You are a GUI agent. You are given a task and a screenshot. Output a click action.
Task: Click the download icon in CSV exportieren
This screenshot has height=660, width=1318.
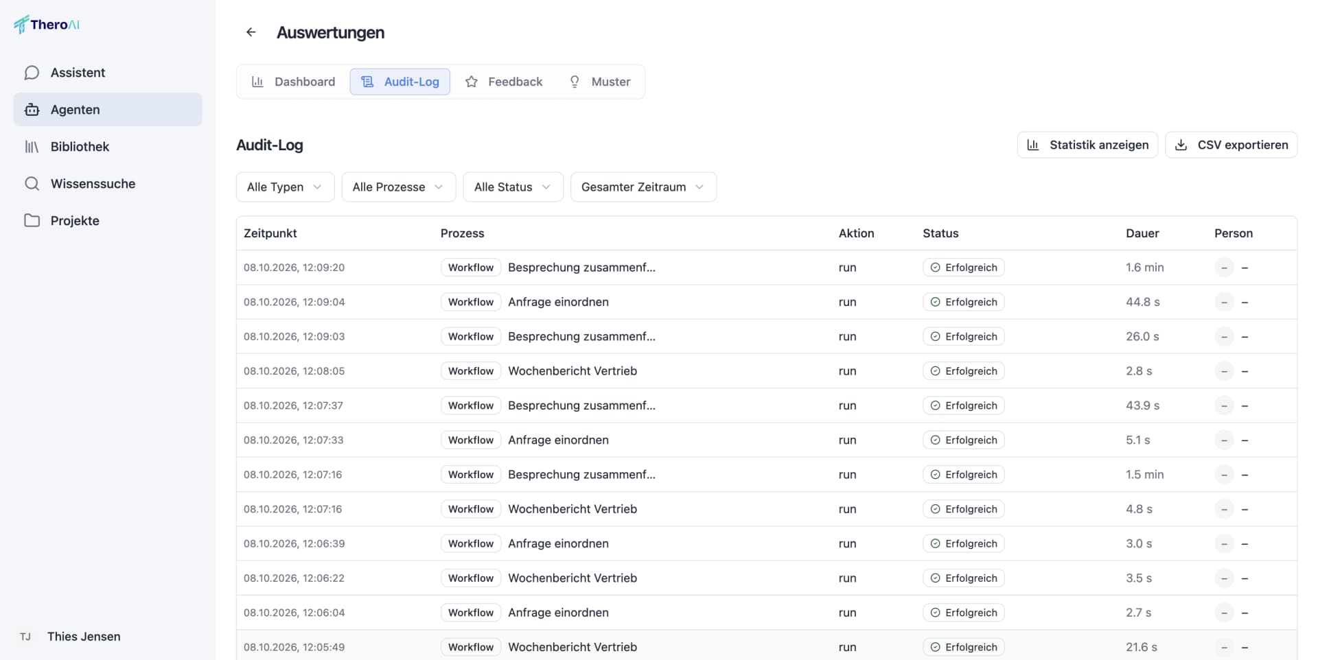[x=1181, y=145]
